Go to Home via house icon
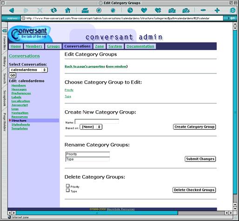The height and width of the screenshot is (221, 239). tap(67, 10)
